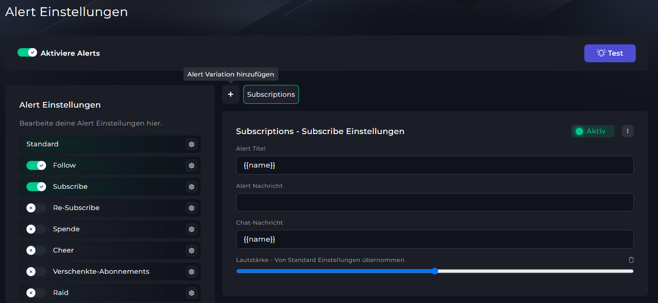The image size is (658, 303).
Task: Click trash icon to reset Lautstärke
Action: coord(631,260)
